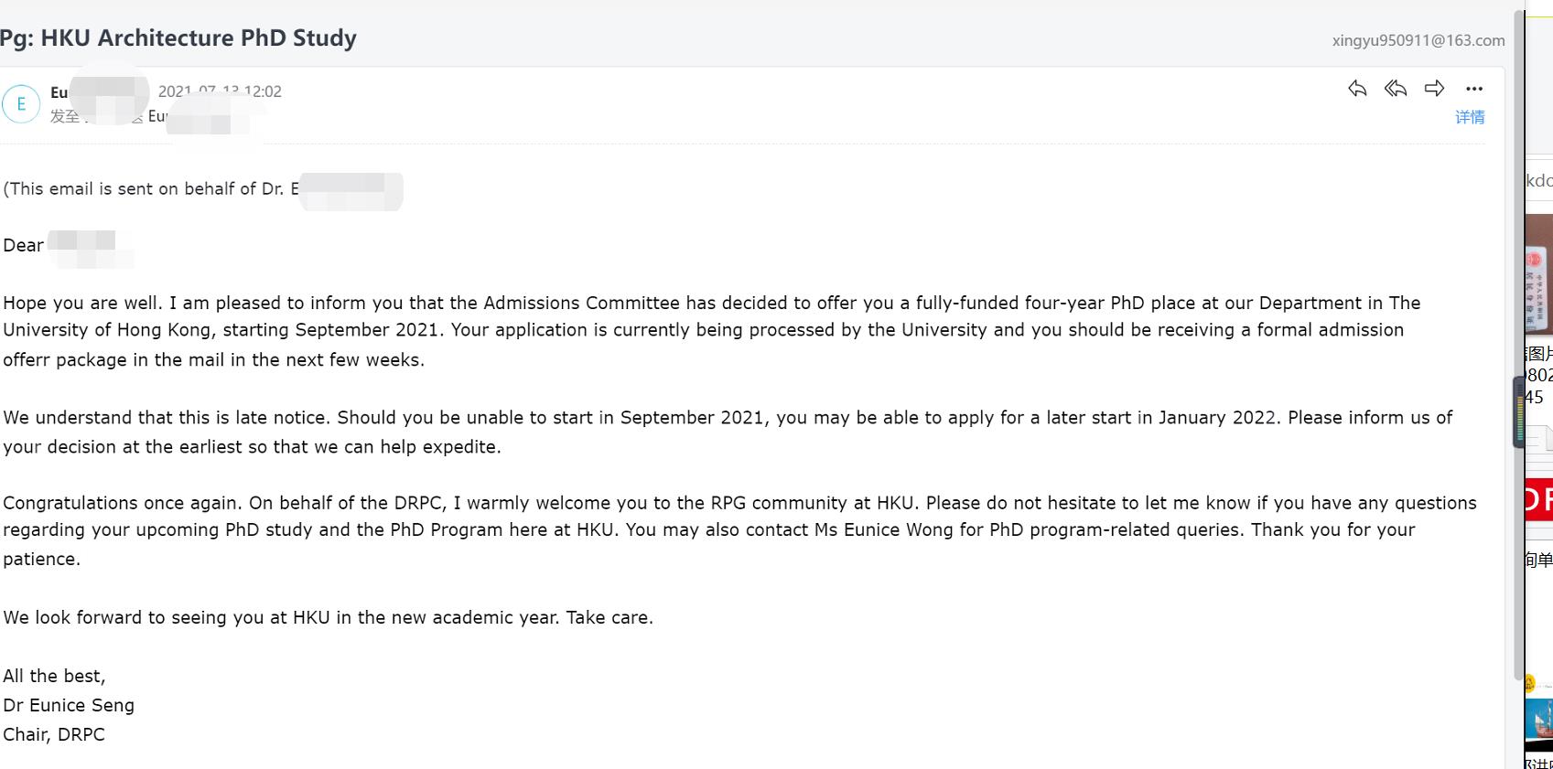Click the sender avatar circle labeled E

[x=21, y=103]
